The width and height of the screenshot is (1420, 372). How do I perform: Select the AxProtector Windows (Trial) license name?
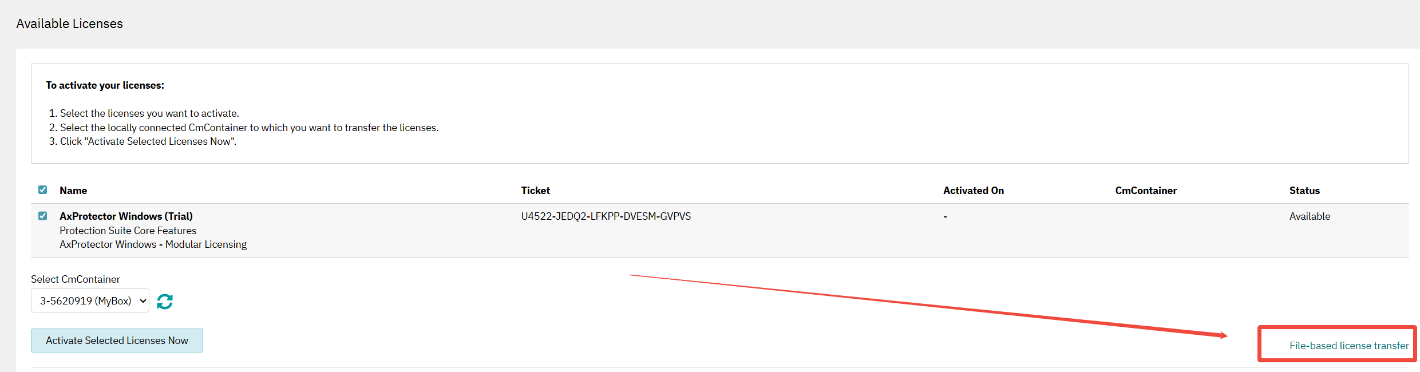coord(126,216)
